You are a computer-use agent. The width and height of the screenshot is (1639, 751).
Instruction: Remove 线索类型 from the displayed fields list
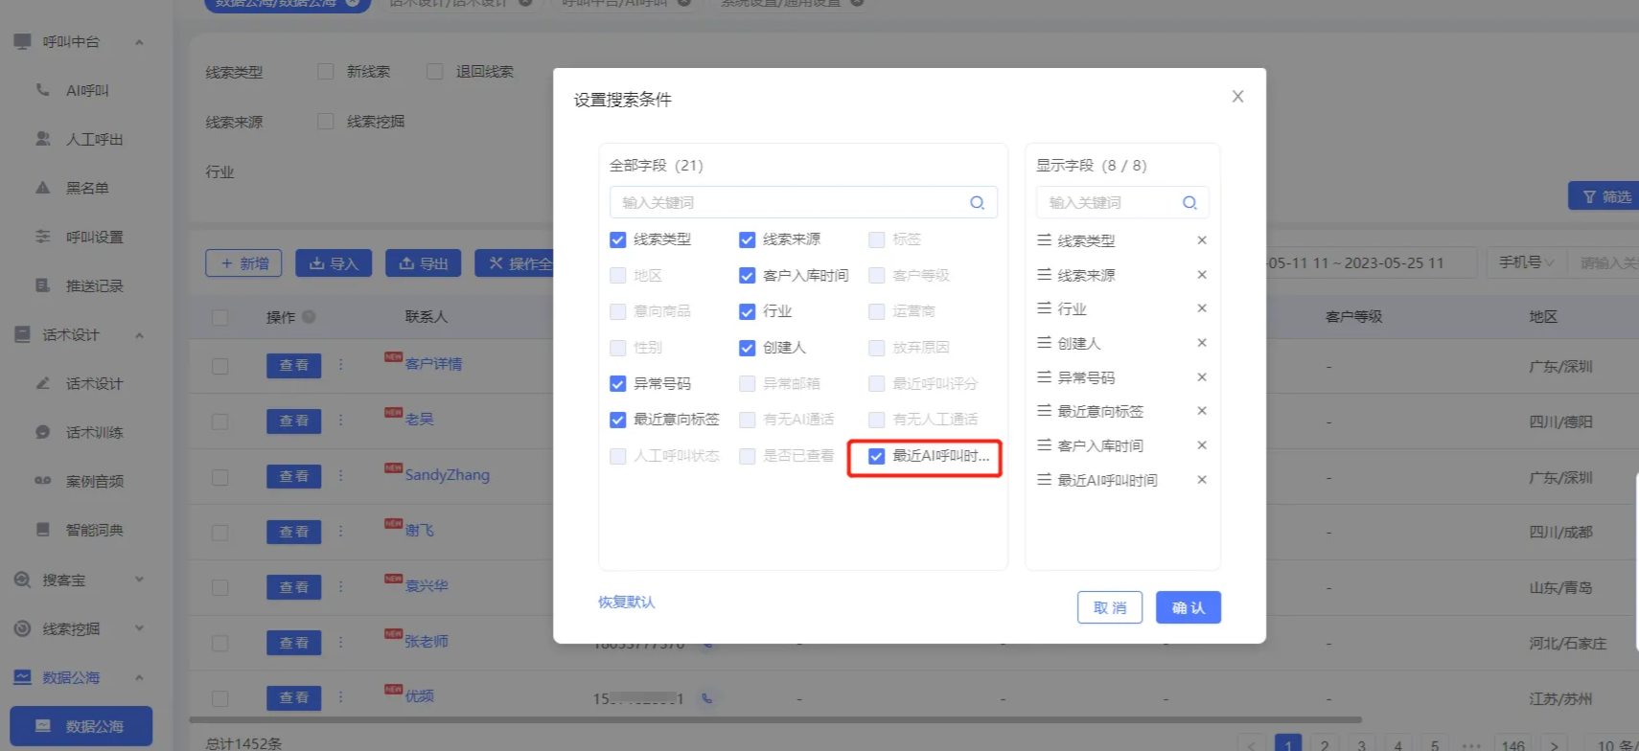1201,240
